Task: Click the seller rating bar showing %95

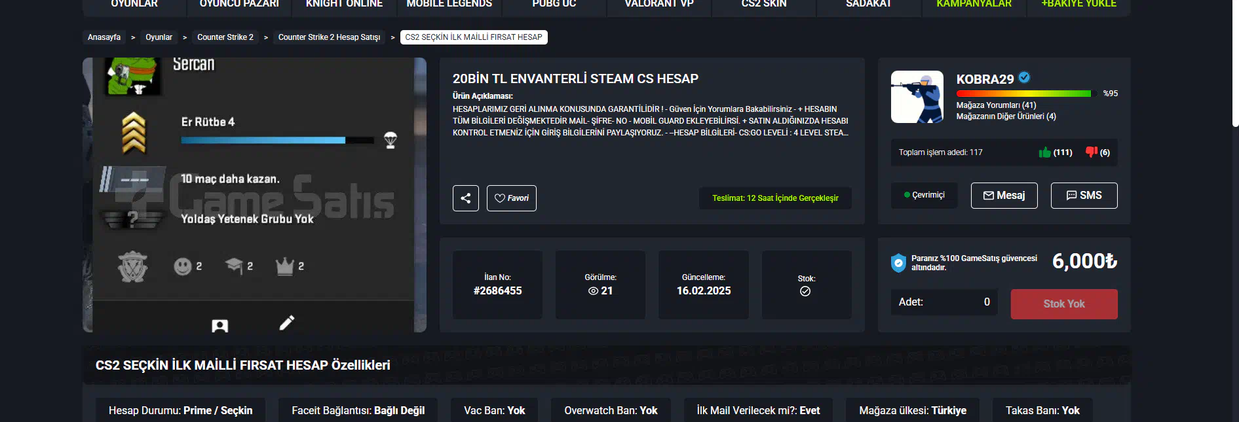Action: 1027,94
